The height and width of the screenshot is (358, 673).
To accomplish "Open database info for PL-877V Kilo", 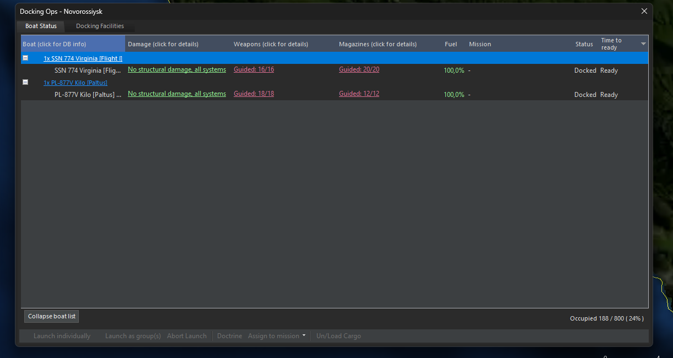I will [76, 82].
